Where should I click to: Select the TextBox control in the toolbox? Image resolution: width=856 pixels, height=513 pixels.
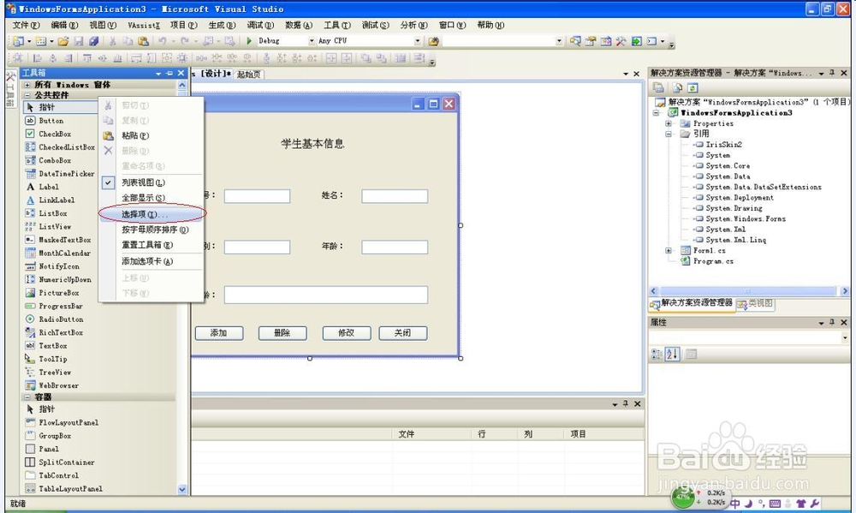(51, 345)
